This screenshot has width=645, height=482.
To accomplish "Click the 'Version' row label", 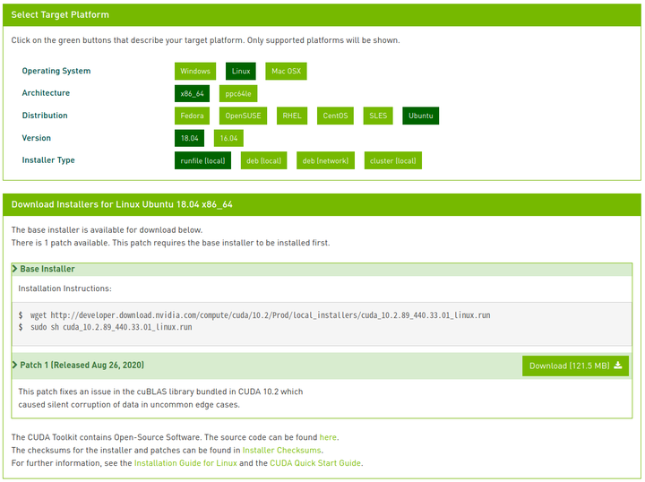I will 37,138.
